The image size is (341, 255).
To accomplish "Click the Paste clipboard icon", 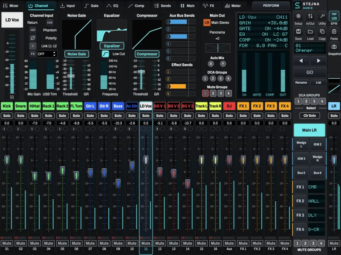I will (x=334, y=31).
